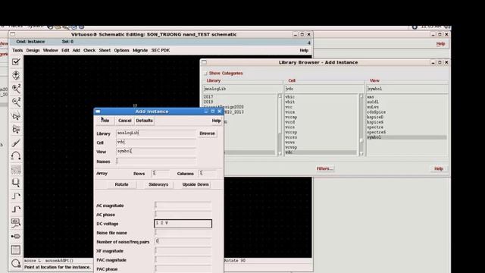Click Help in the Add Instance dialog

click(216, 121)
